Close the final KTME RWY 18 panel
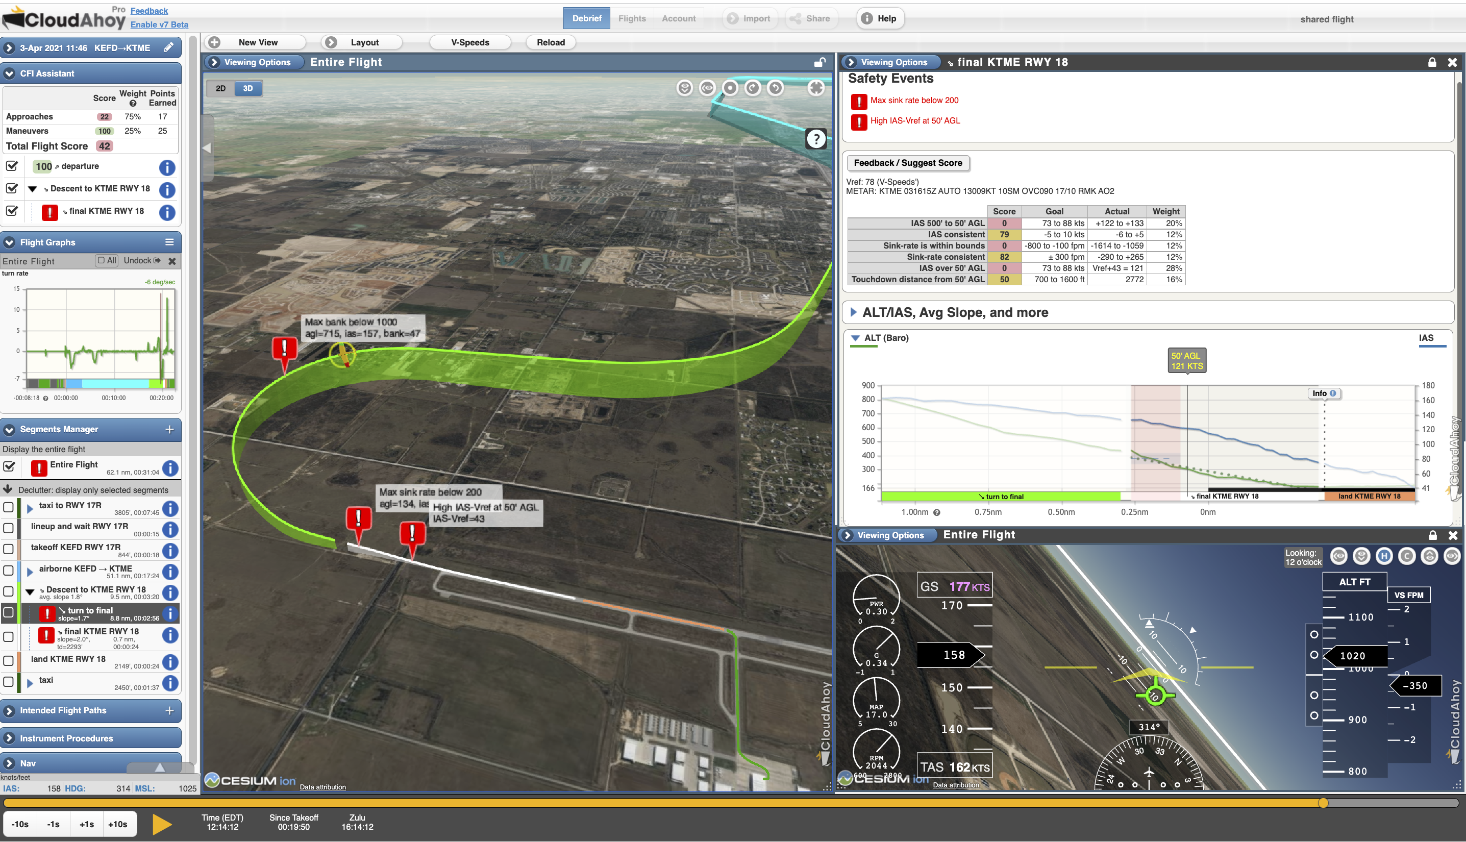The height and width of the screenshot is (842, 1466). click(x=1452, y=62)
